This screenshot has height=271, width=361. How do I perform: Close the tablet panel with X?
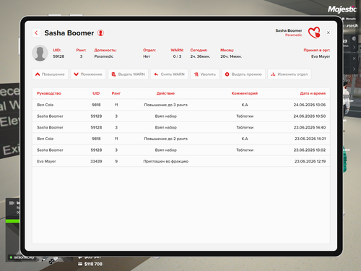click(329, 33)
